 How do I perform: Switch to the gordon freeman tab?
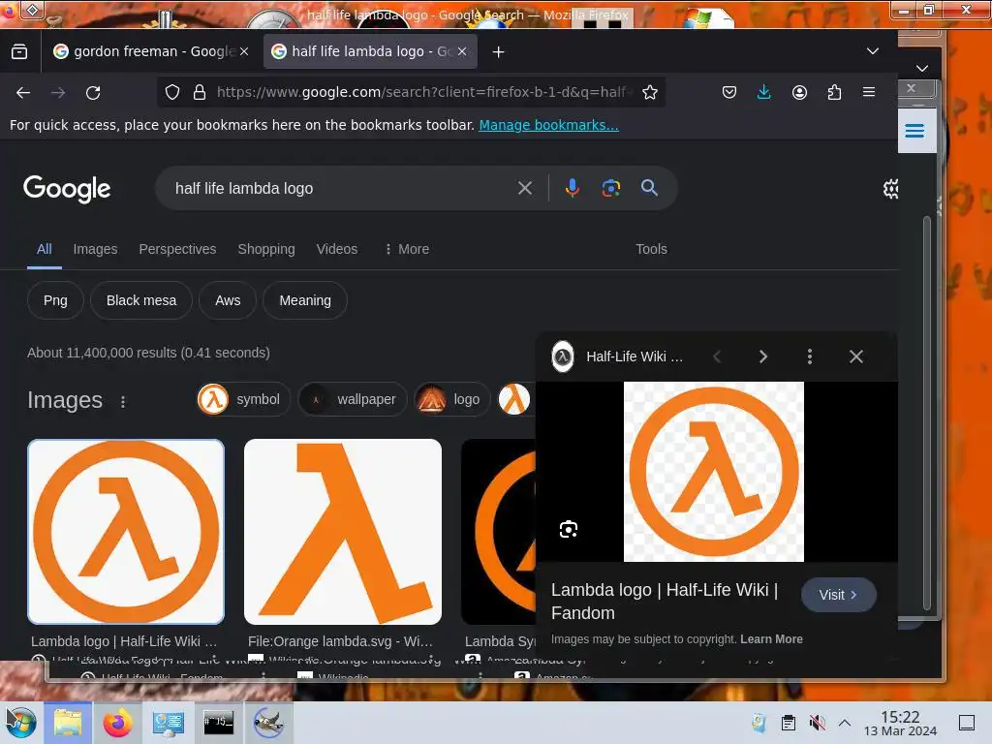(x=151, y=51)
